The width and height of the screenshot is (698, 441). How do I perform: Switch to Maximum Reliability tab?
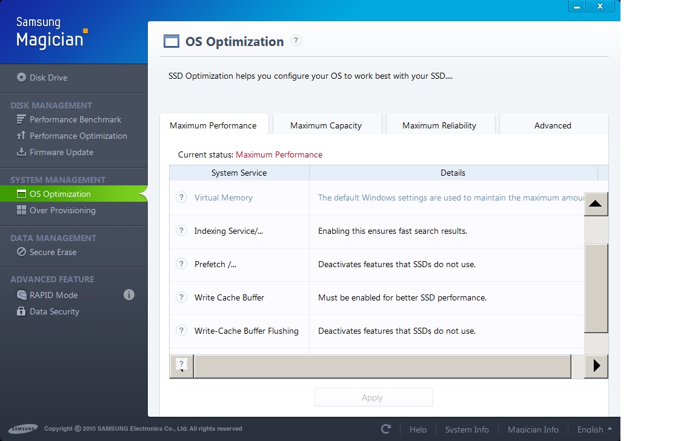click(439, 125)
